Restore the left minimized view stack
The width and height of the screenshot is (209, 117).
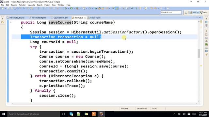pyautogui.click(x=3, y=19)
